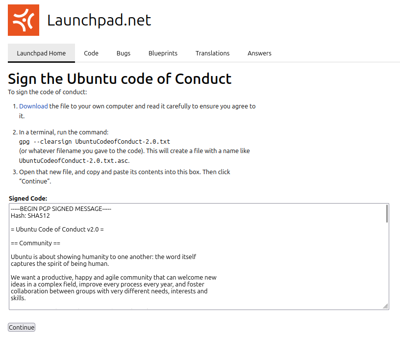Switch to the Code tab

click(91, 53)
